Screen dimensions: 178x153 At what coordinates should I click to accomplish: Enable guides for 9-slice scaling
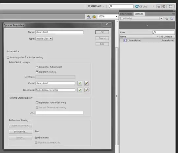coord(8,58)
